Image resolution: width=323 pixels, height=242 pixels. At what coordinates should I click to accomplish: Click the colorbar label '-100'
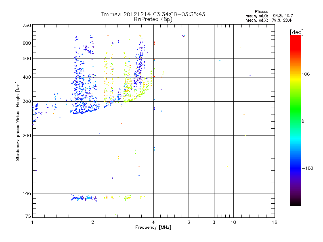[307, 168]
